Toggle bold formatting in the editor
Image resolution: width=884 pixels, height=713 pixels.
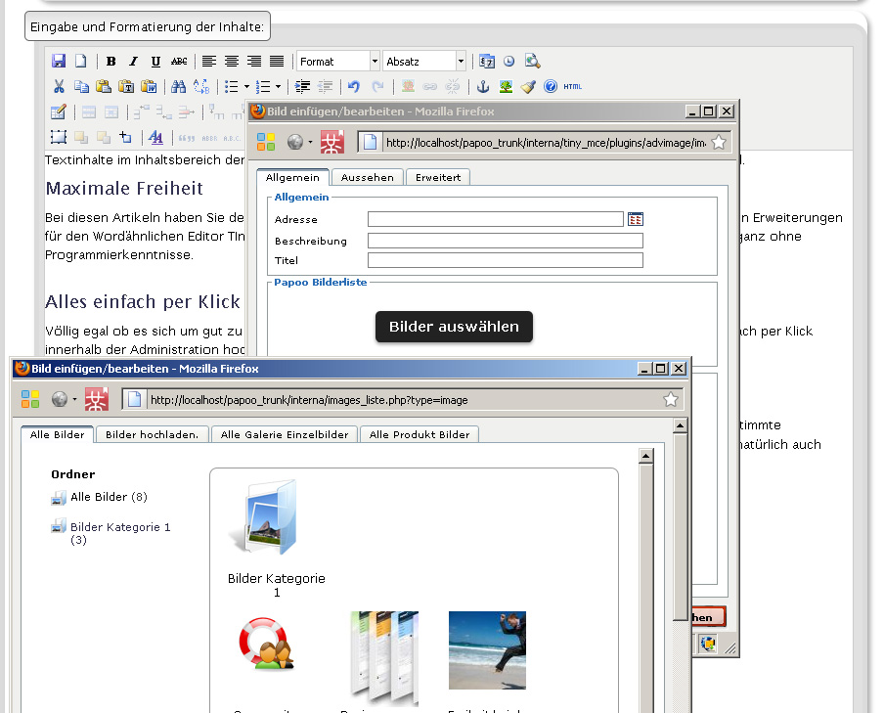click(x=111, y=62)
